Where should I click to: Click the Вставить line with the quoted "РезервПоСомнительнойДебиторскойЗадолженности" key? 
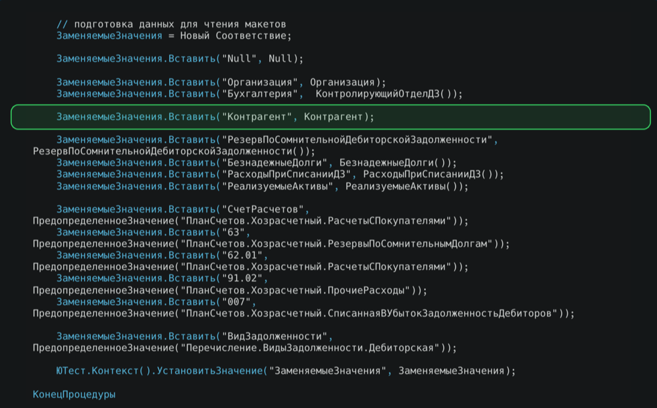click(x=277, y=140)
